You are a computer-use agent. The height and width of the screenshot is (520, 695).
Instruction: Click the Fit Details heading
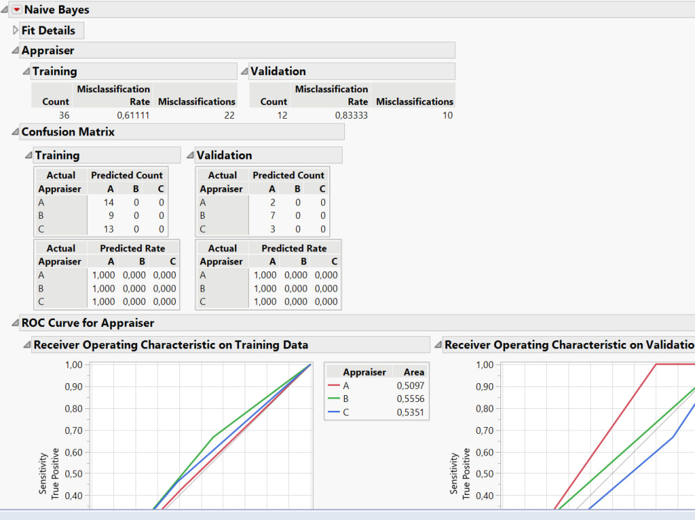[49, 30]
